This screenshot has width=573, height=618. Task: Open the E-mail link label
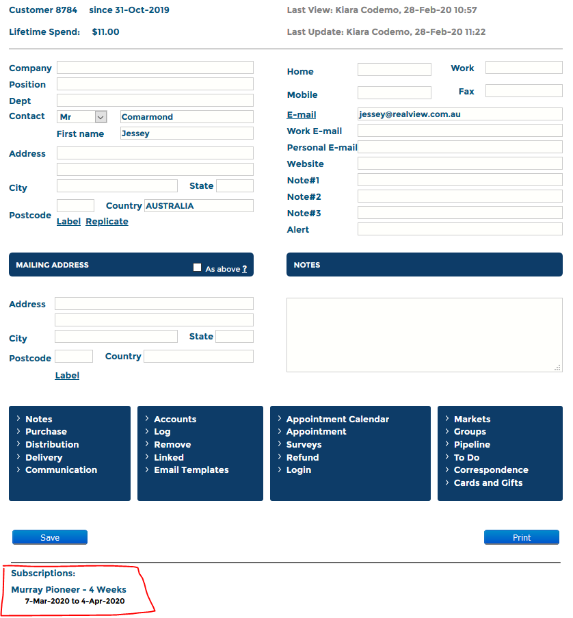(x=302, y=115)
